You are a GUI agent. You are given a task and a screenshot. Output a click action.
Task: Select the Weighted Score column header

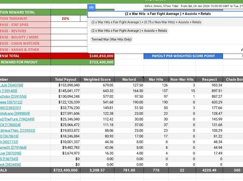[97, 79]
